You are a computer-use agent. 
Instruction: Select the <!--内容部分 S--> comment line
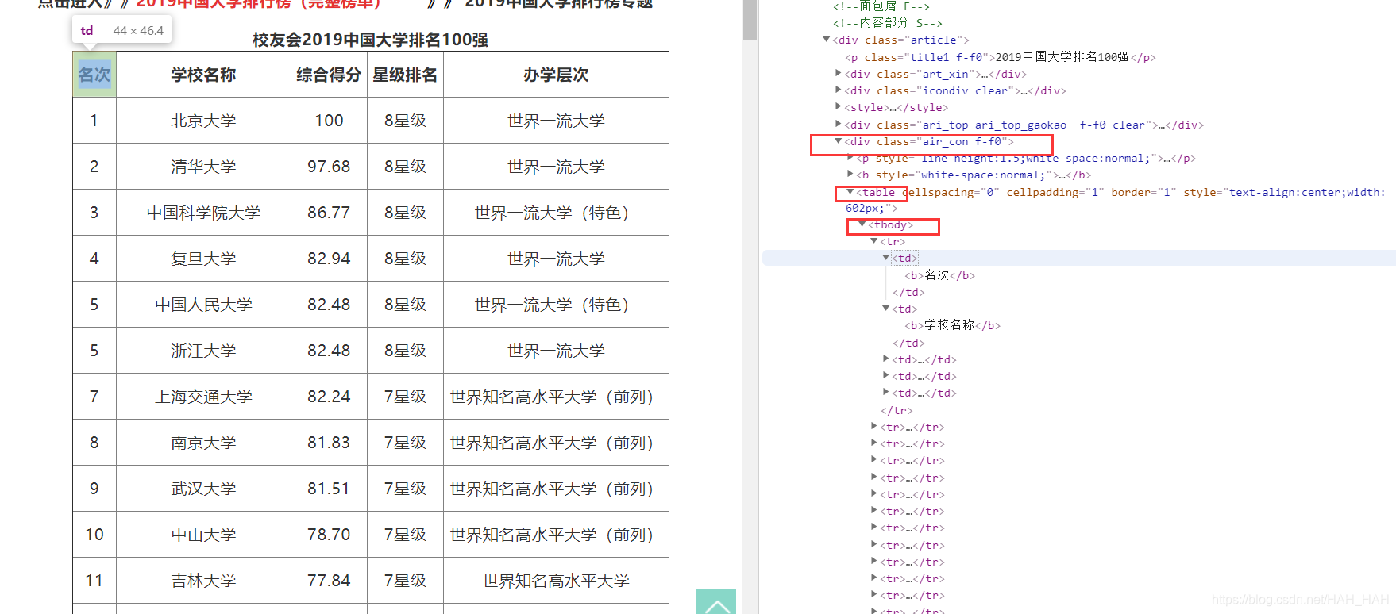pos(888,23)
